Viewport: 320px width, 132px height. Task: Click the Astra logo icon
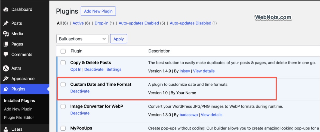coord(6,68)
